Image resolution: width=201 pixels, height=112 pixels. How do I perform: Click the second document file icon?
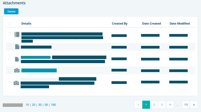point(17,59)
